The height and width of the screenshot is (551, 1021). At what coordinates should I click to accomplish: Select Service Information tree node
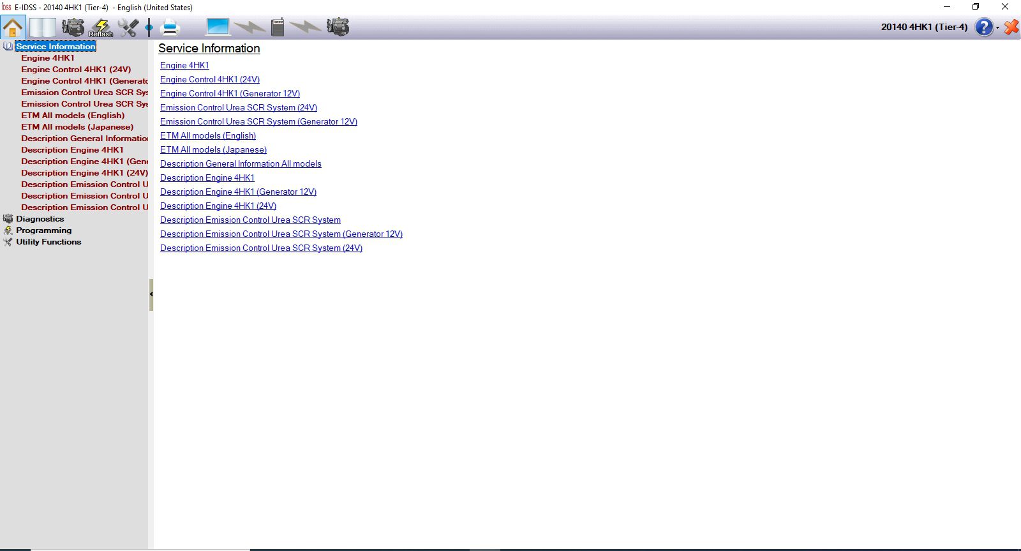56,46
